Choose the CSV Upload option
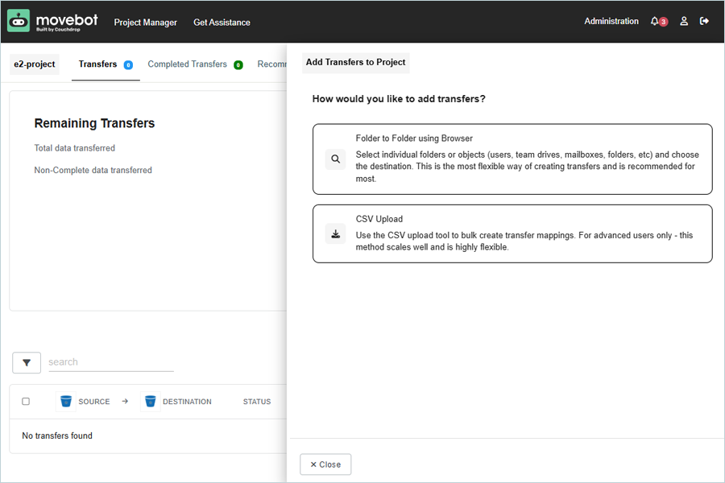725x483 pixels. point(512,233)
